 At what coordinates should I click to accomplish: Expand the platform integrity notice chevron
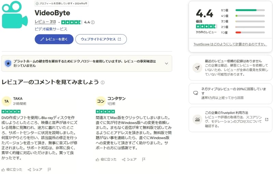166,63
